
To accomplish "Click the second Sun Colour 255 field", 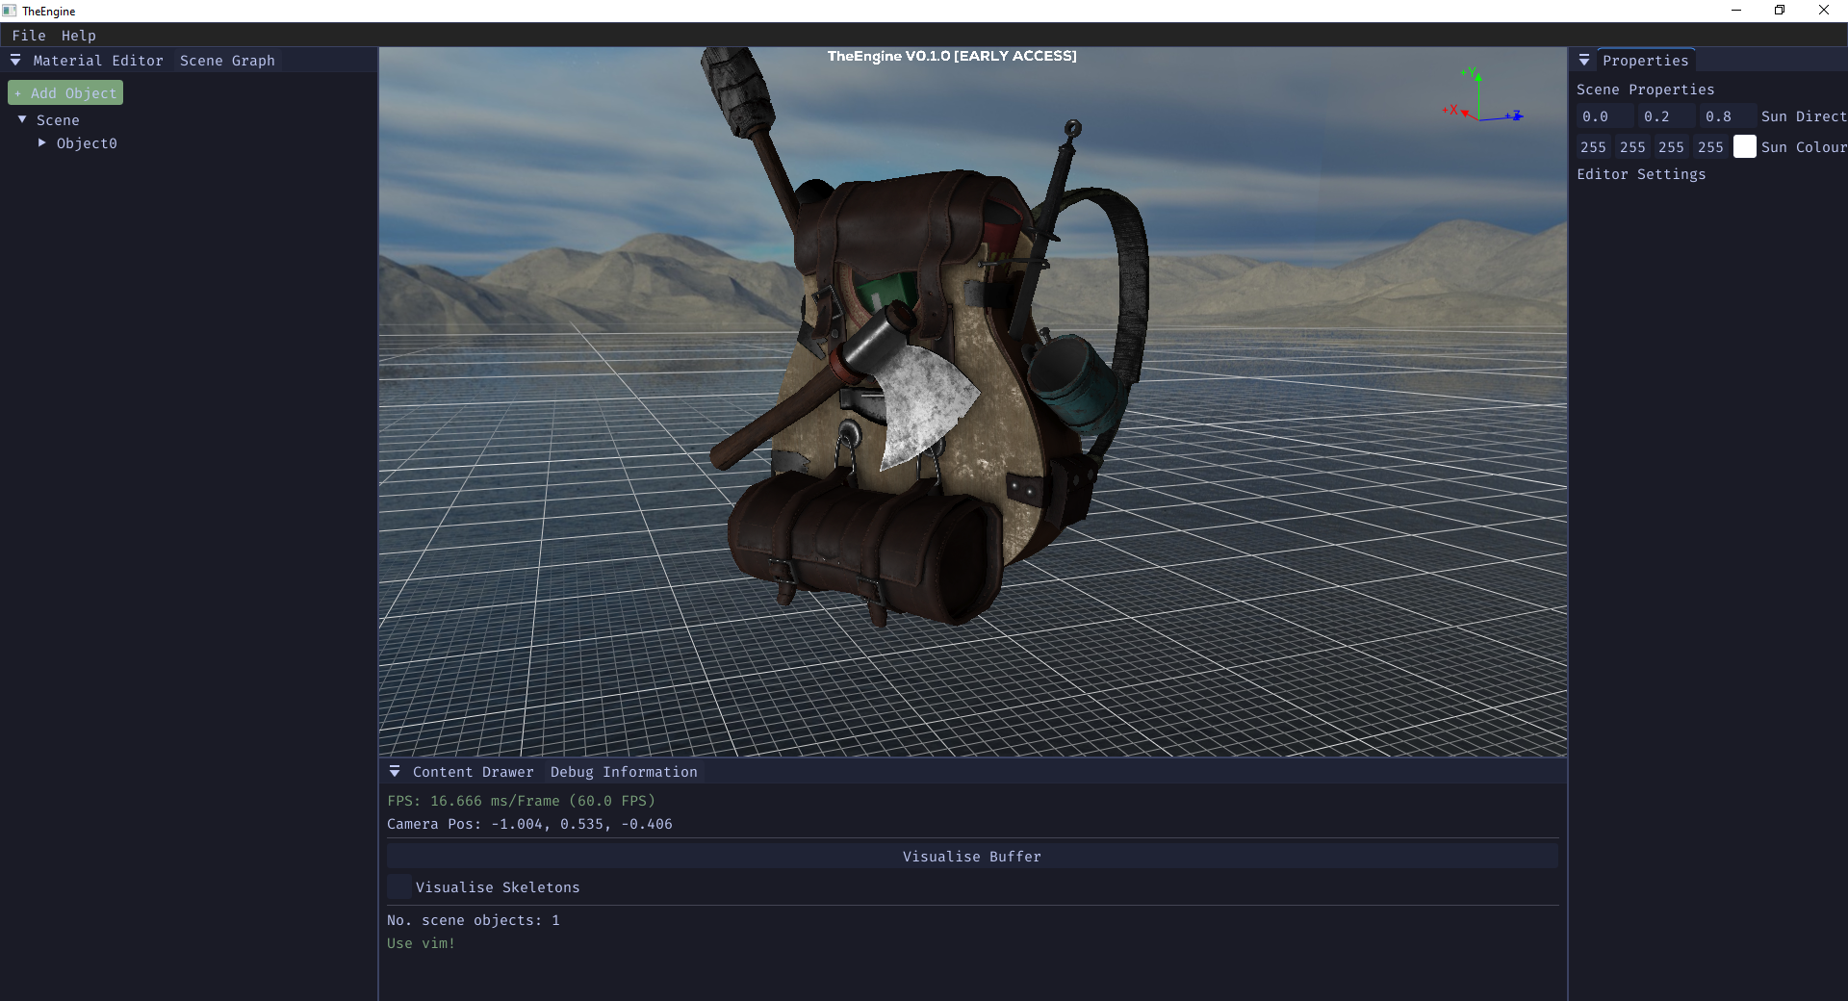I will 1632,147.
